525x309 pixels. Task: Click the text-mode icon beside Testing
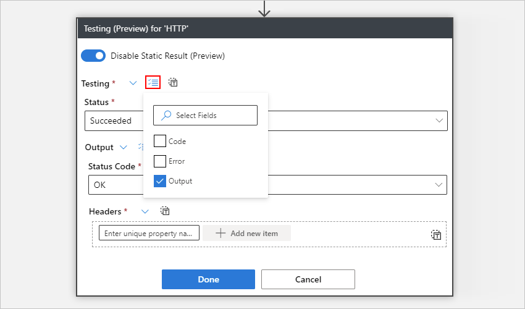point(173,83)
